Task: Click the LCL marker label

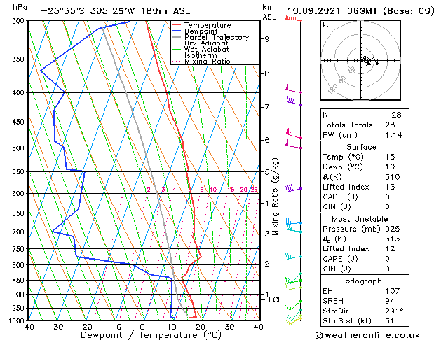Action: pyautogui.click(x=275, y=299)
